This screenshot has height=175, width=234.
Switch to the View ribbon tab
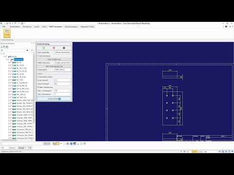[44, 27]
